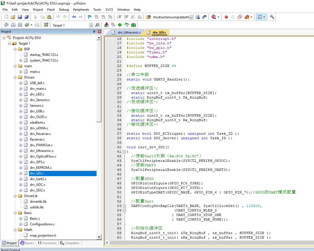Image resolution: width=314 pixels, height=251 pixels.
Task: Open the Peripherals menu
Action: pyautogui.click(x=81, y=10)
